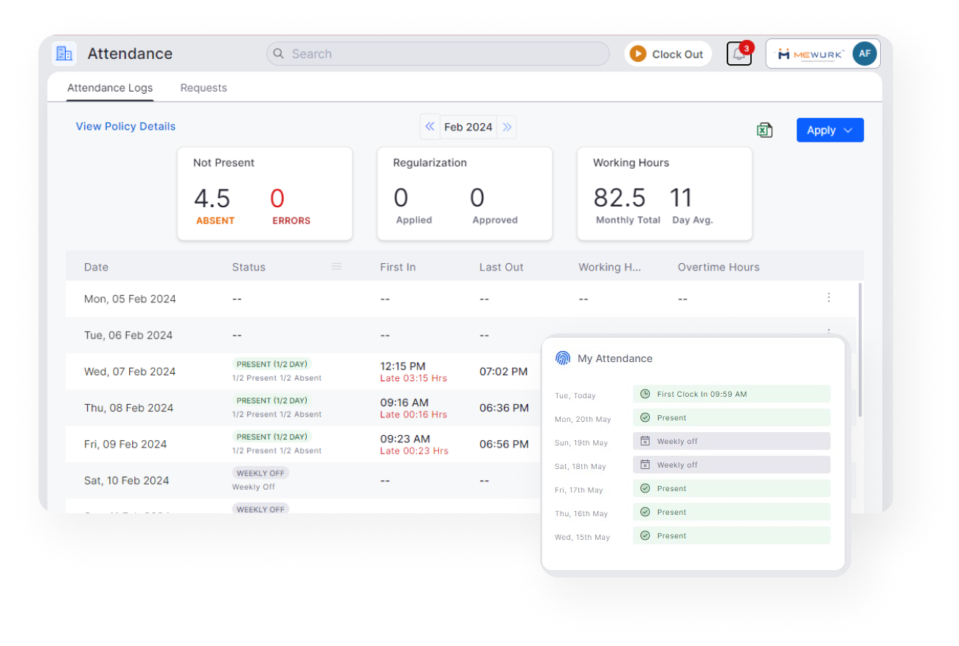Select the Attendance Logs tab

pos(110,88)
